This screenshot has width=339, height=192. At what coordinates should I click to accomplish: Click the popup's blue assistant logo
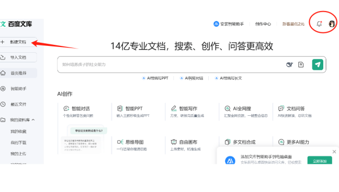click(x=230, y=160)
